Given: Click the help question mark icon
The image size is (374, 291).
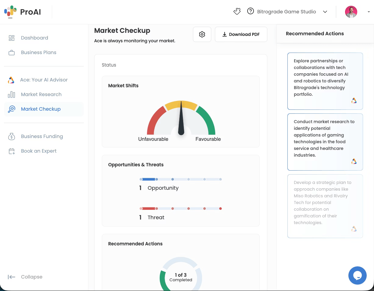Looking at the screenshot, I should click(251, 12).
